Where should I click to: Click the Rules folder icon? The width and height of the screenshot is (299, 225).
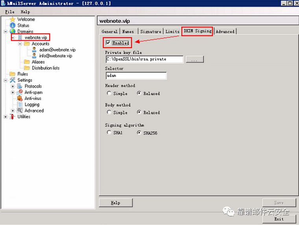click(x=13, y=74)
